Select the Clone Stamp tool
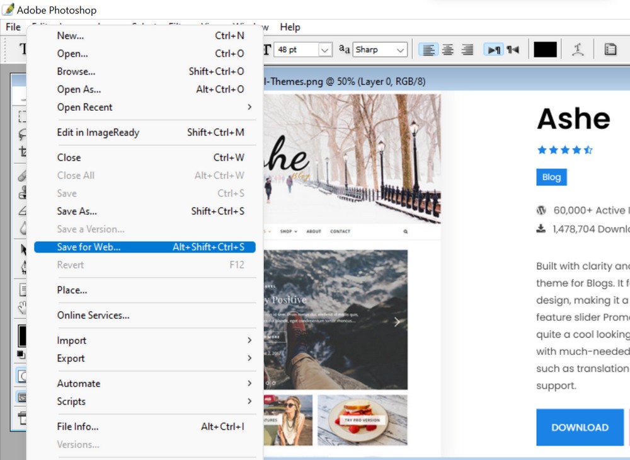The height and width of the screenshot is (460, 630). [x=23, y=192]
